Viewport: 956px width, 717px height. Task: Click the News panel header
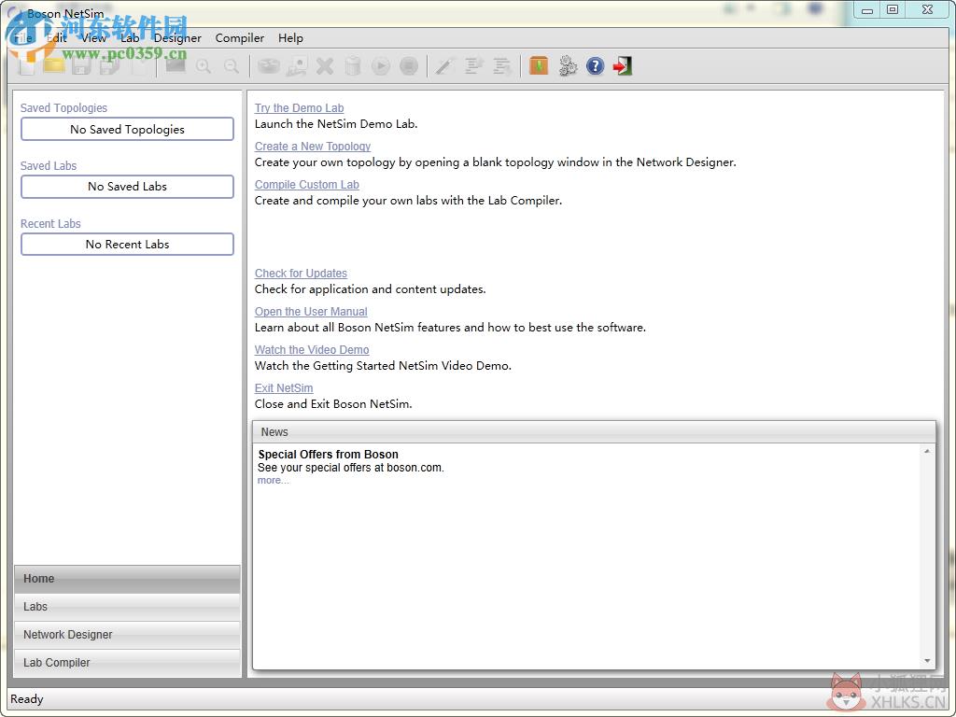pos(594,431)
